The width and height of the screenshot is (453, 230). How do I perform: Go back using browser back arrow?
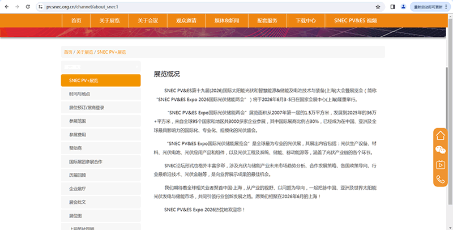pyautogui.click(x=6, y=7)
